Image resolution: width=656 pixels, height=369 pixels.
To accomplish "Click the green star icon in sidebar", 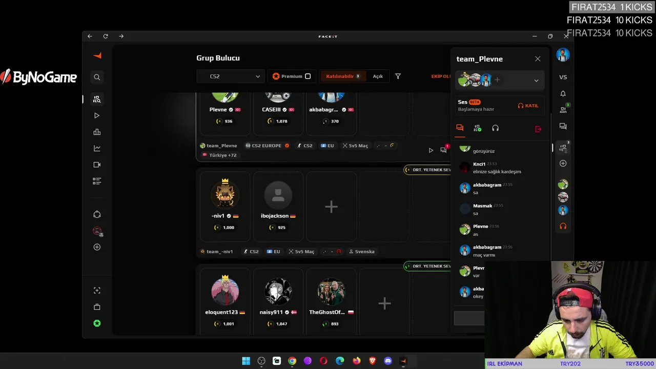I will point(97,323).
